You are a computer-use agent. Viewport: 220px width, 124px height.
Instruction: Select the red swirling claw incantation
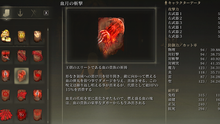coord(37,56)
